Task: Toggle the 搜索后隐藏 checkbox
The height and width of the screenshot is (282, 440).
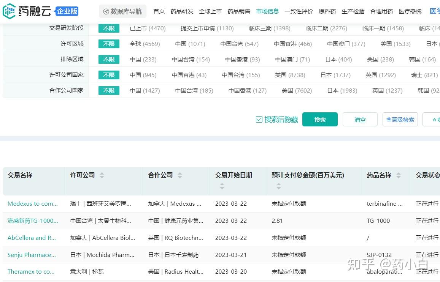Action: [x=259, y=119]
